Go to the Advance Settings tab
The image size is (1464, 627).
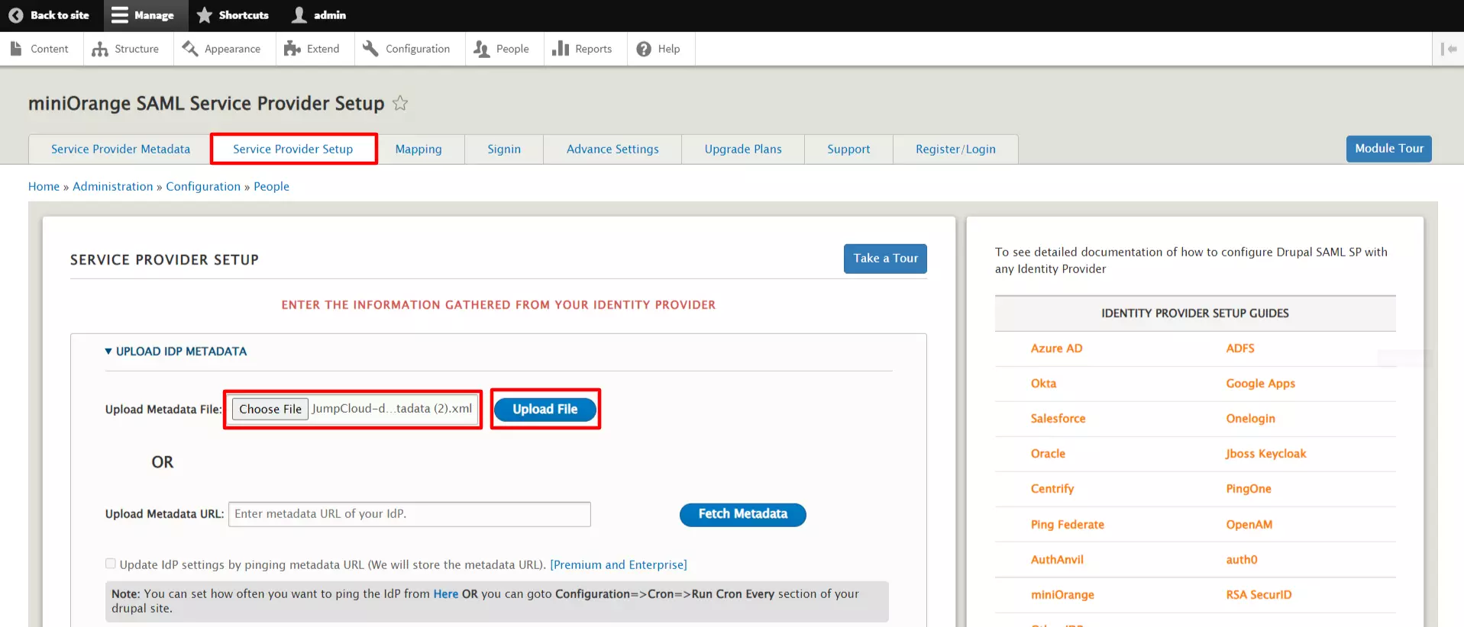[x=612, y=150]
